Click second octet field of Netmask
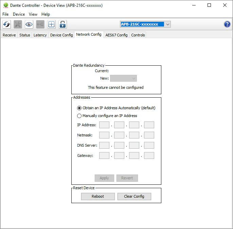This screenshot has height=229, width=233. tap(119, 135)
